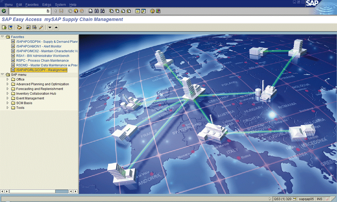The height and width of the screenshot is (202, 337).
Task: Click the Add to Favorites icon
Action: click(28, 28)
